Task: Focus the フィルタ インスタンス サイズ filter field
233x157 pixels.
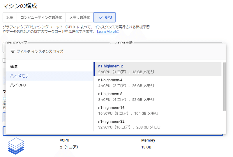Action: click(116, 51)
